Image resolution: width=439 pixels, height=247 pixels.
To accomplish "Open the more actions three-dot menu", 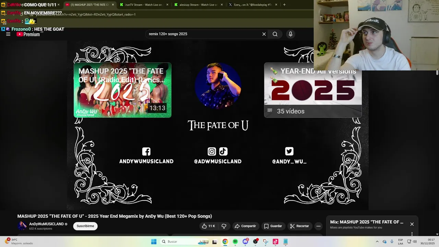I will point(318,226).
